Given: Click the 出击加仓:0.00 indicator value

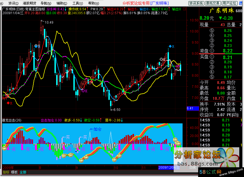Looking at the screenshot, I should click(x=51, y=120).
